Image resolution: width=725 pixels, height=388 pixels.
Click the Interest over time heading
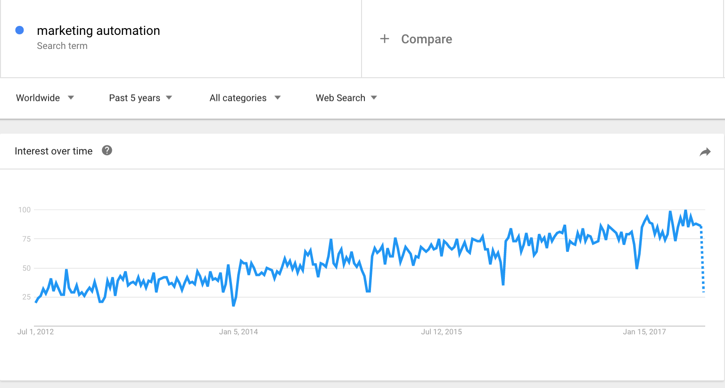pyautogui.click(x=54, y=151)
